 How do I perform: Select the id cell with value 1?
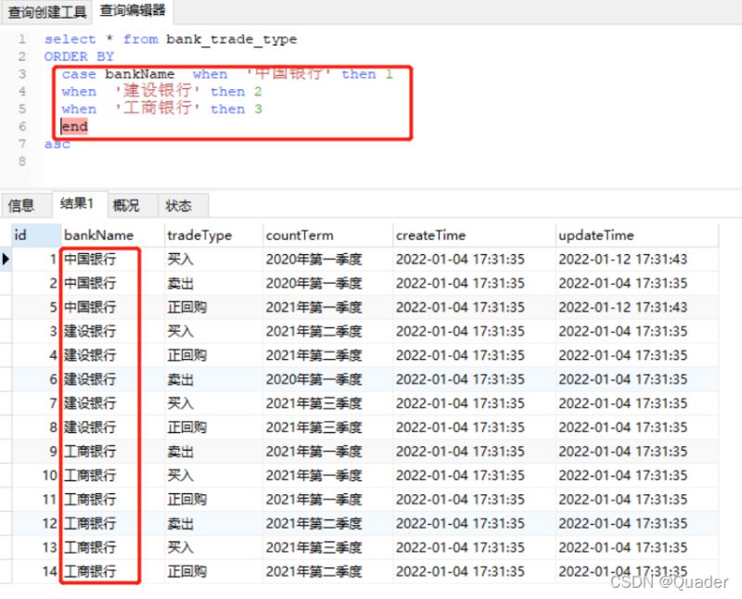point(36,260)
